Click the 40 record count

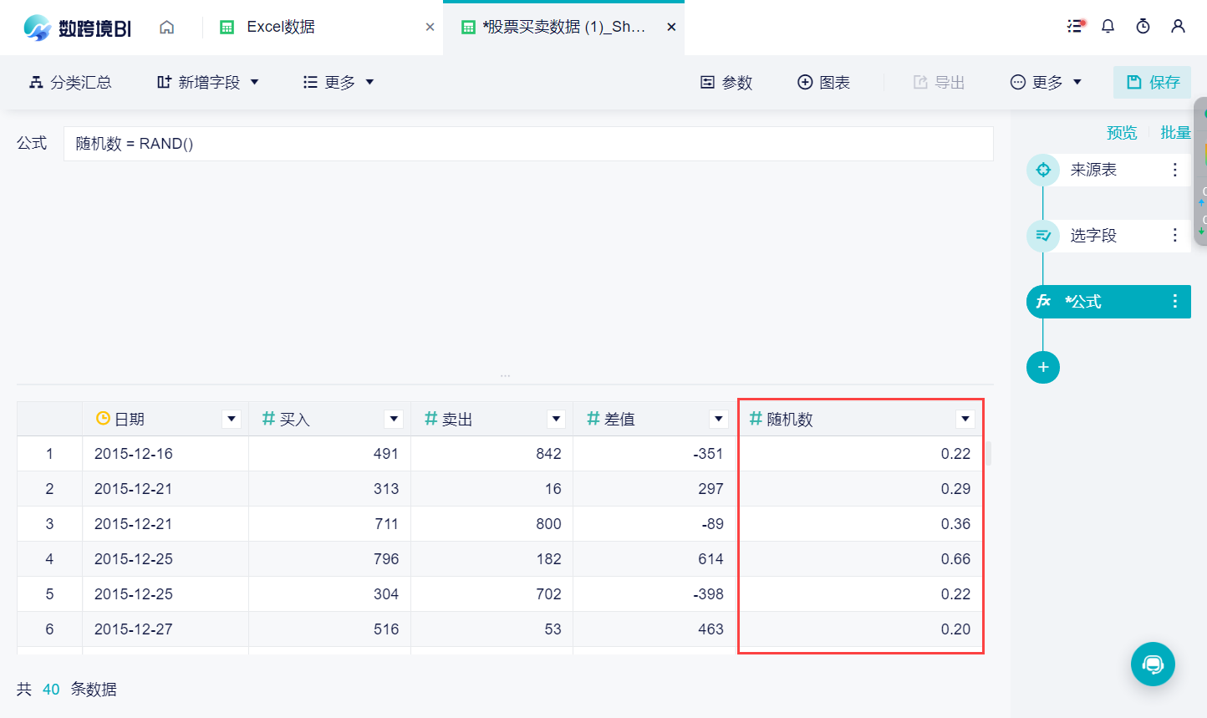[51, 690]
